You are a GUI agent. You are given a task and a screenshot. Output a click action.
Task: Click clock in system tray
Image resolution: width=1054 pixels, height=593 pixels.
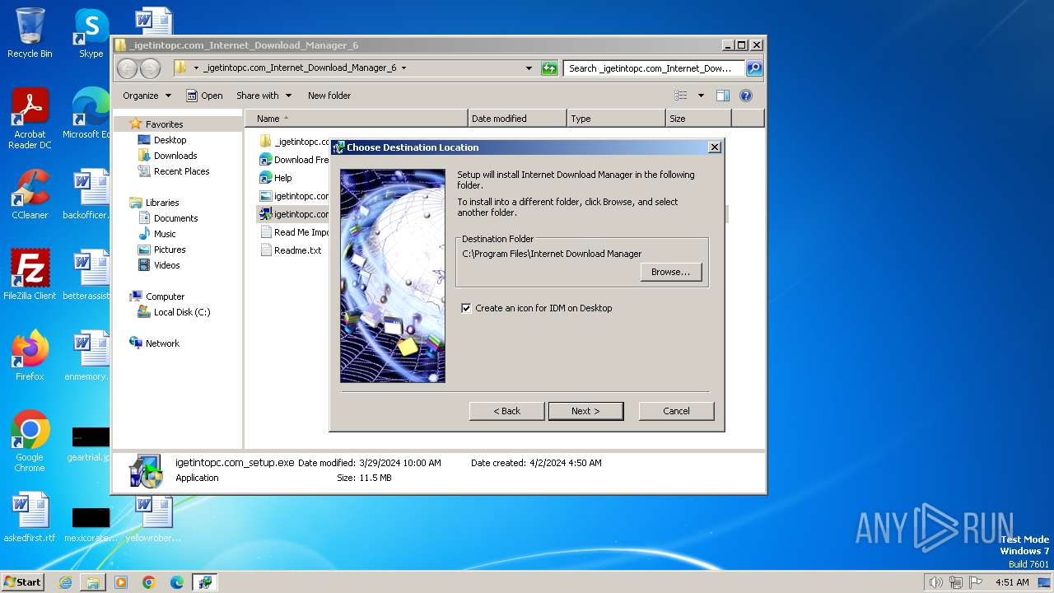point(1011,582)
